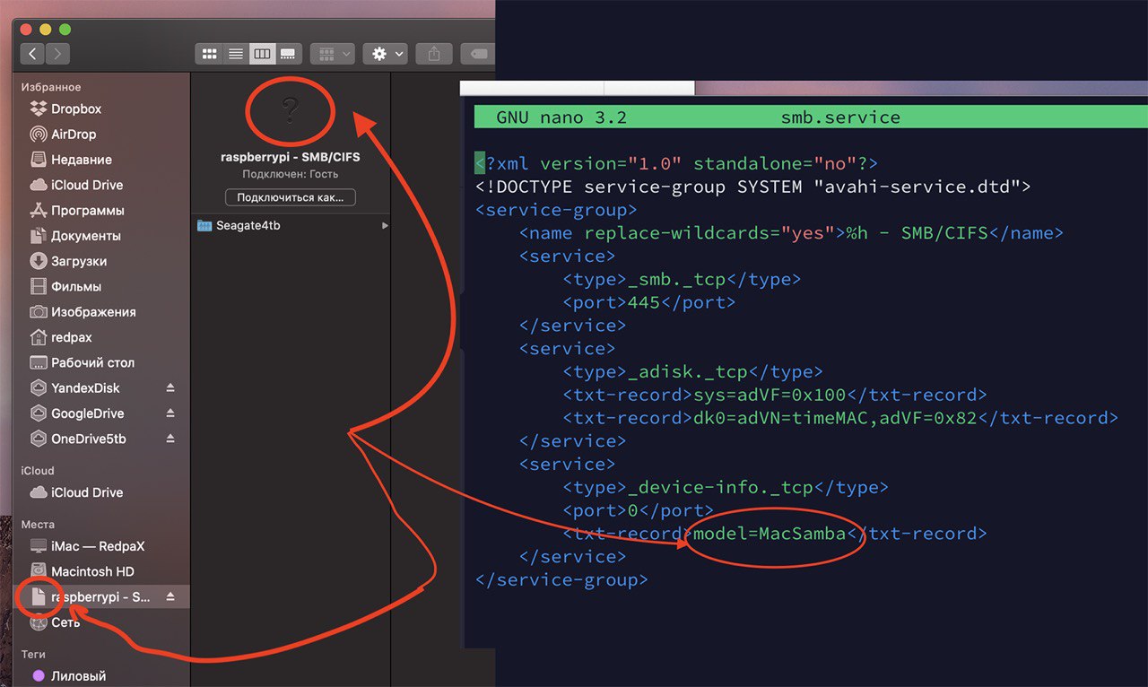Click sys=adVF=0x100 txt-record value
The width and height of the screenshot is (1148, 687).
pyautogui.click(x=770, y=395)
